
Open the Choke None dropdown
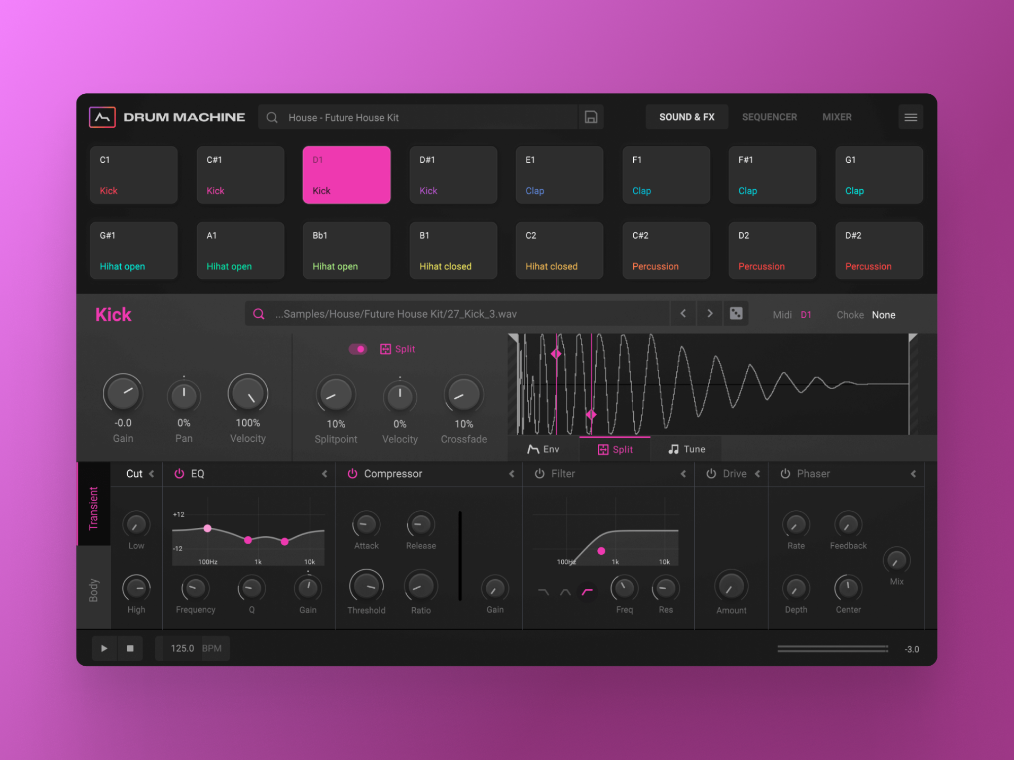883,315
